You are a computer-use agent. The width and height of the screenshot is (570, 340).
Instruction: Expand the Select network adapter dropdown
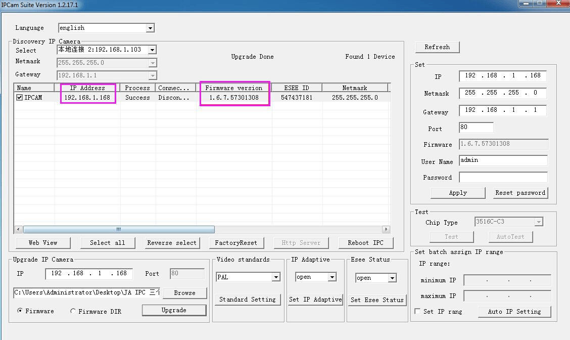pos(152,50)
